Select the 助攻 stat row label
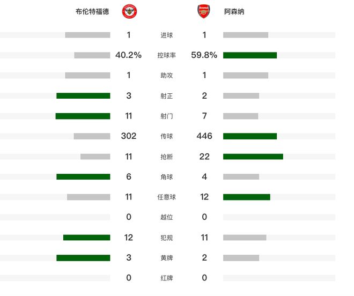Image resolution: width=354 pixels, height=296 pixels. point(166,76)
